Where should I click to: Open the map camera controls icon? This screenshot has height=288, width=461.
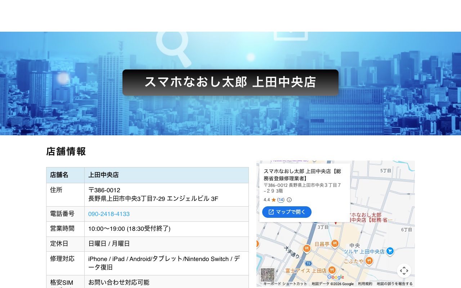404,271
